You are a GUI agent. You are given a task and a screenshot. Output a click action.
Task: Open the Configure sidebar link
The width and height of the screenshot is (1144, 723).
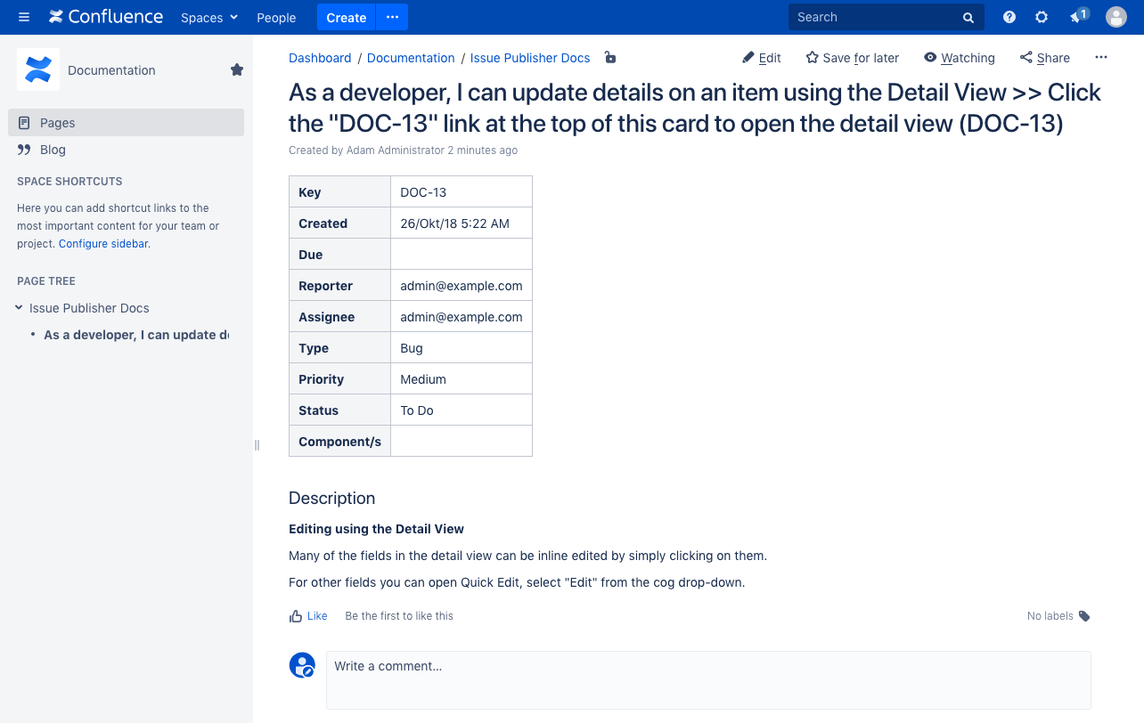click(x=103, y=243)
